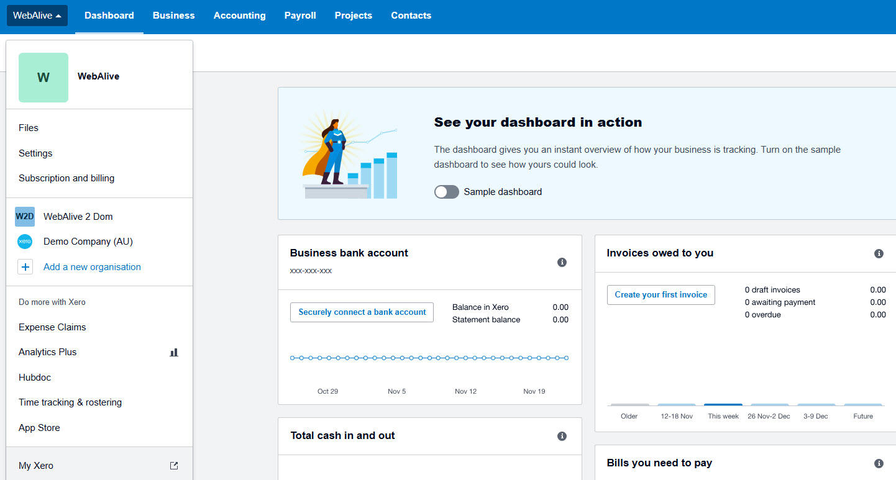Click the Nov 19 date on bank chart
Screen dimensions: 896x480
534,391
